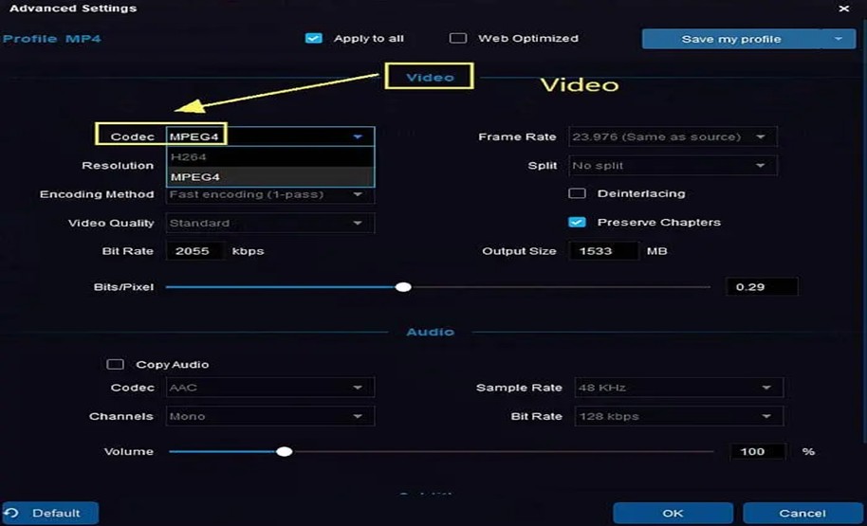The height and width of the screenshot is (526, 867).
Task: Enable the Copy Audio checkbox
Action: click(115, 365)
